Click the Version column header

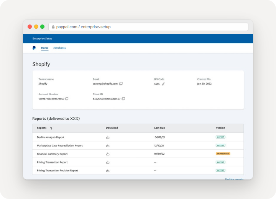(220, 128)
